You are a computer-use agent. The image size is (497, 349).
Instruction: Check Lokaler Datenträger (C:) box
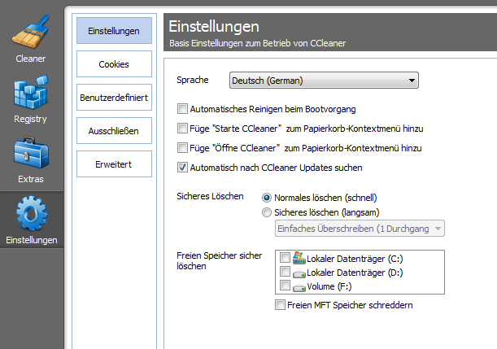coord(285,257)
